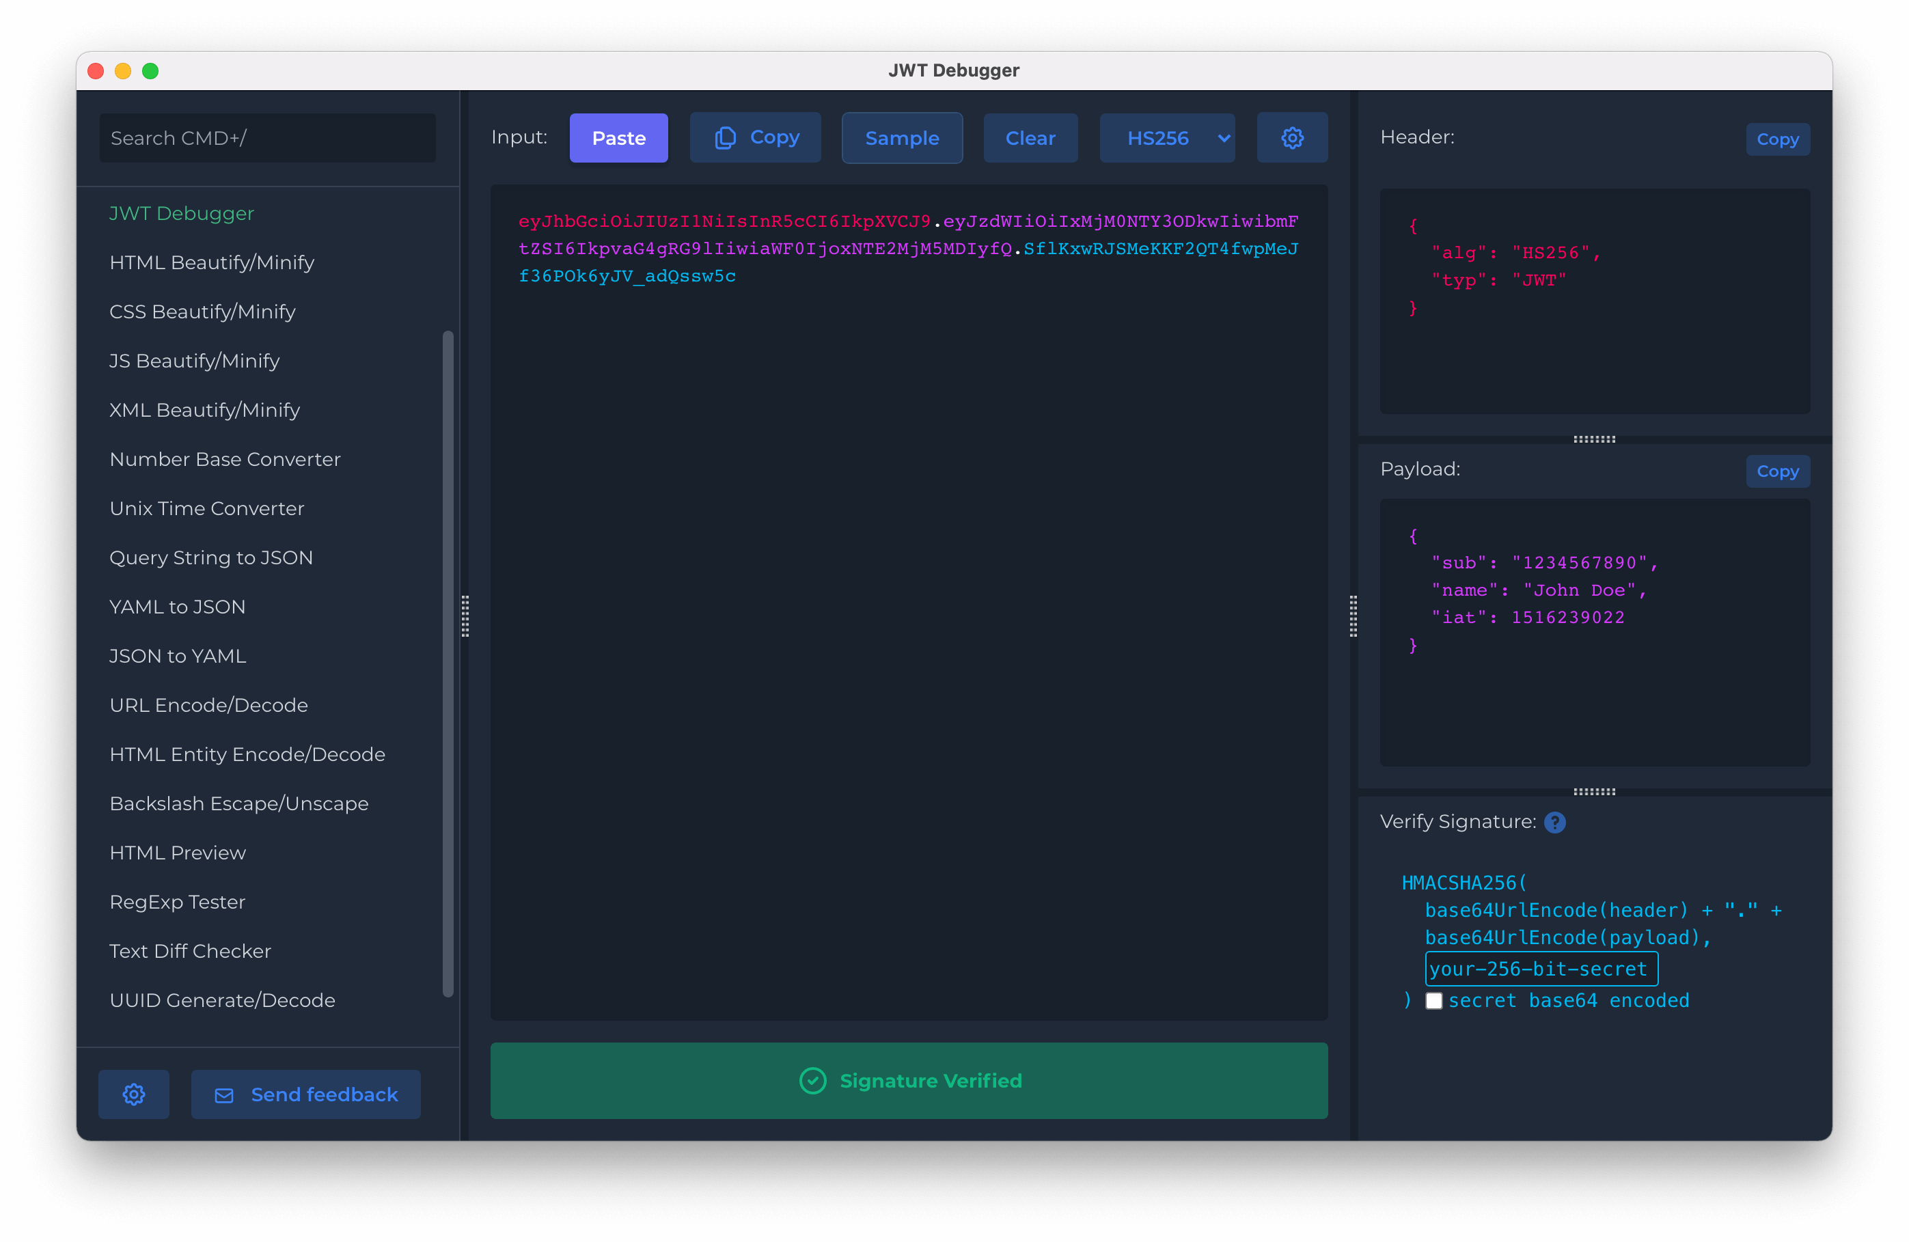Open the Unix Time Converter tool
The height and width of the screenshot is (1242, 1909).
coord(207,508)
